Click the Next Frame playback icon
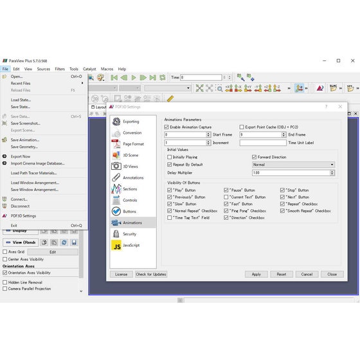The image size is (360, 360). point(143,78)
